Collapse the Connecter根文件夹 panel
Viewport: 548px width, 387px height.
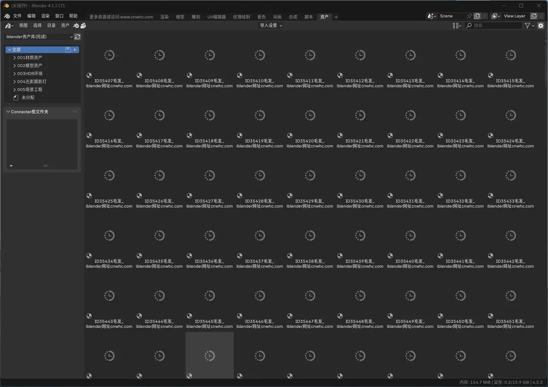pyautogui.click(x=8, y=112)
